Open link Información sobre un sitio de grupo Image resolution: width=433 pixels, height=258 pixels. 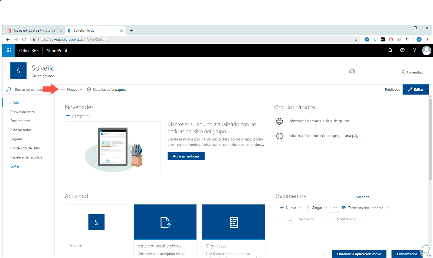[319, 121]
